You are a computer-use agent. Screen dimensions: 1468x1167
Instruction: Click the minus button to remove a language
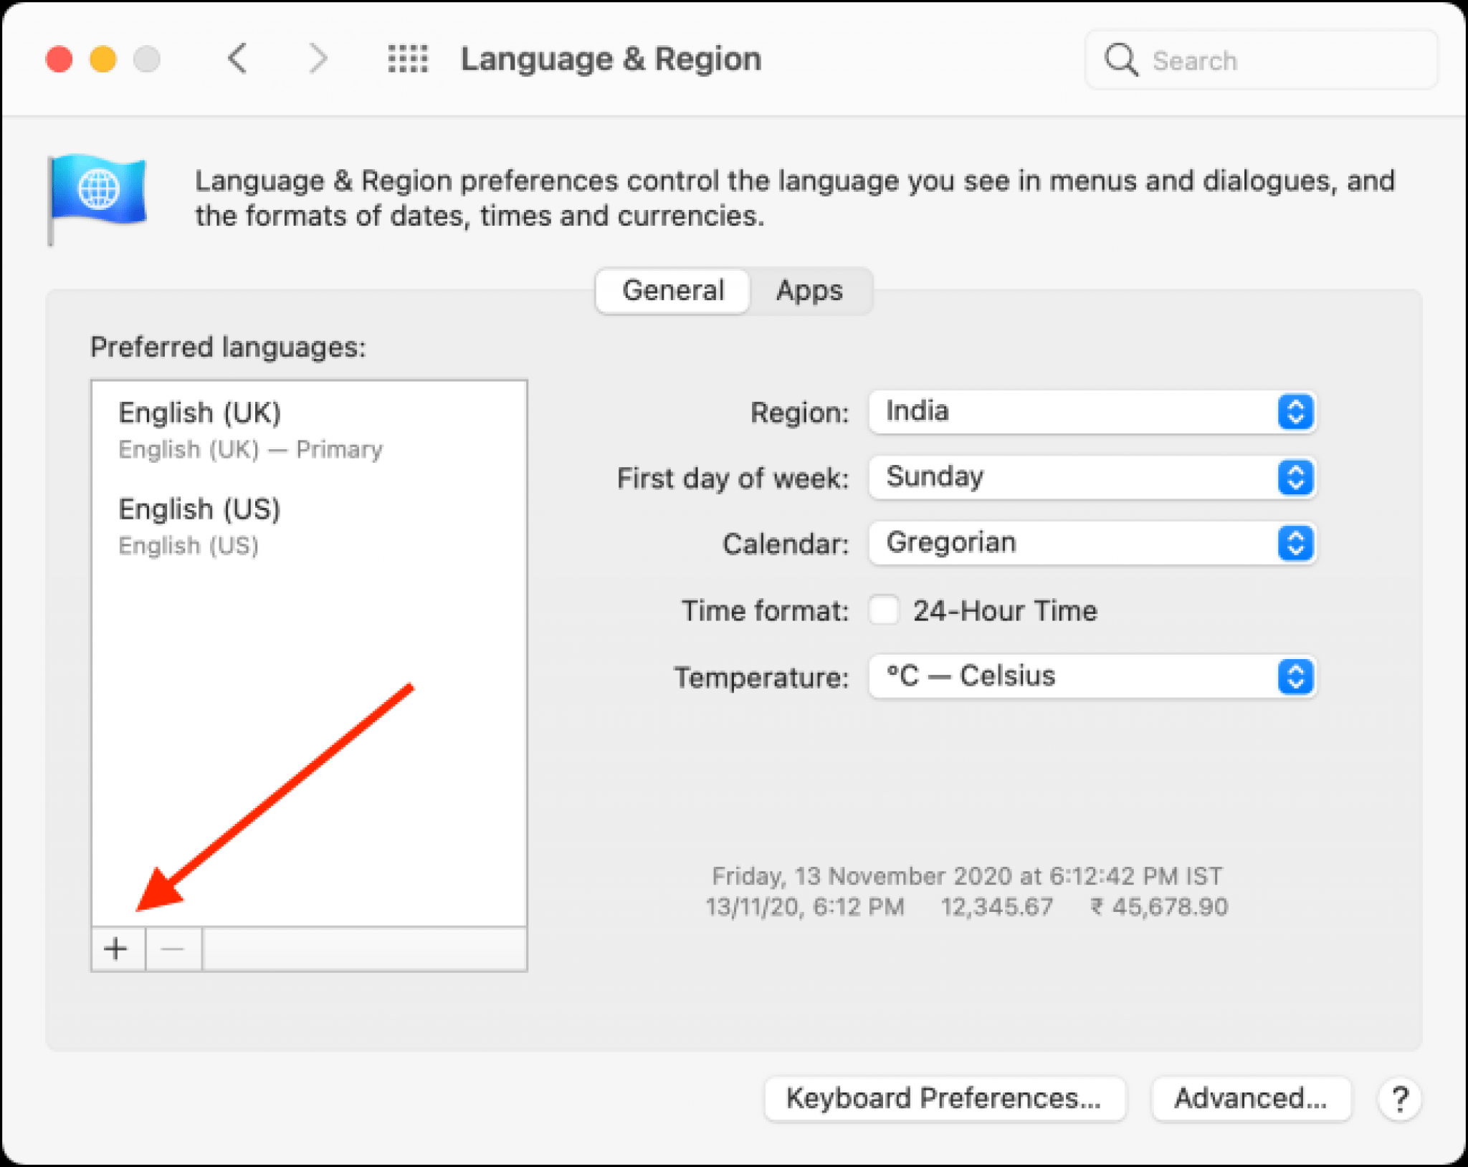173,949
